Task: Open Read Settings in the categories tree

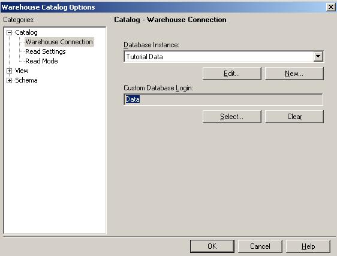Action: pyautogui.click(x=46, y=51)
